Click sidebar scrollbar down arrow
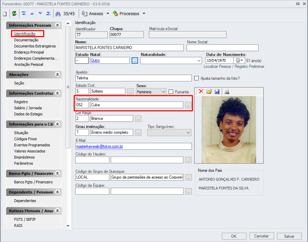The image size is (308, 242). [68, 226]
